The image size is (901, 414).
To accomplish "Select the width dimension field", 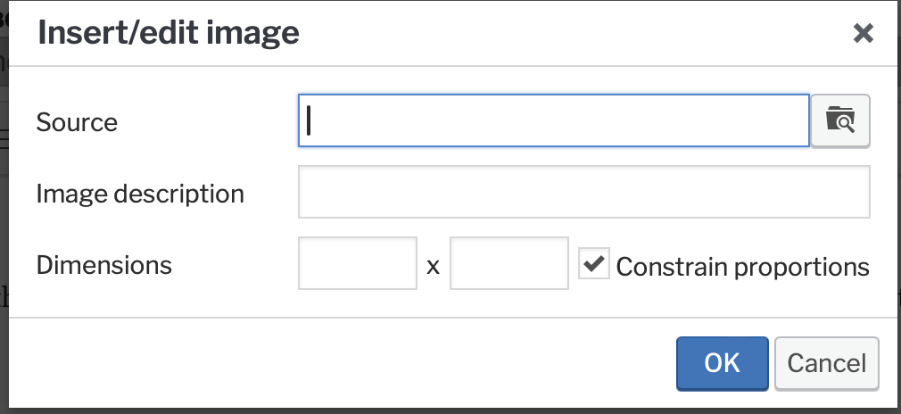I will (357, 263).
